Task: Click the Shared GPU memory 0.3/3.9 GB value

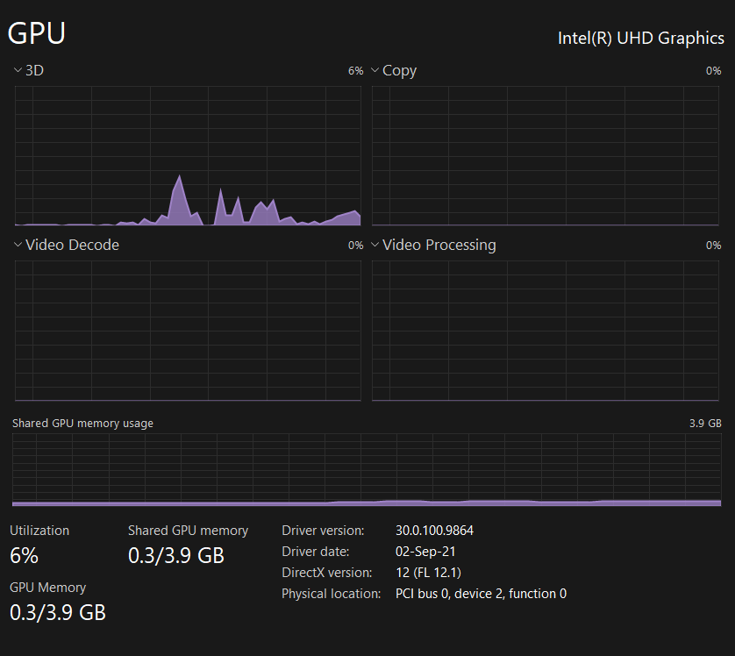Action: pos(176,556)
